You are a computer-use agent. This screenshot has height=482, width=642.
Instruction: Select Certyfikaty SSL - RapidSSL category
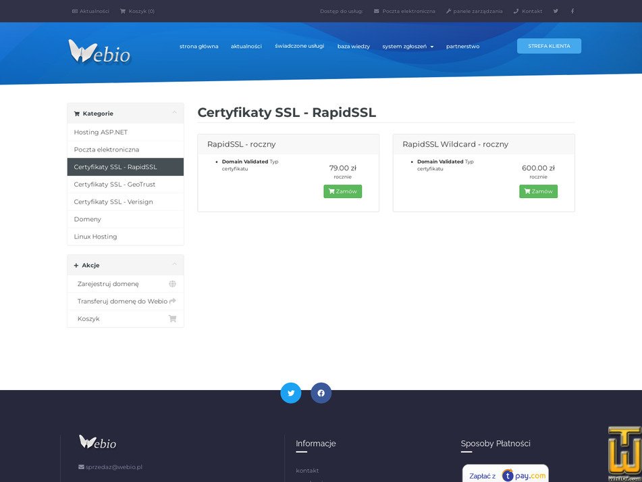(126, 167)
